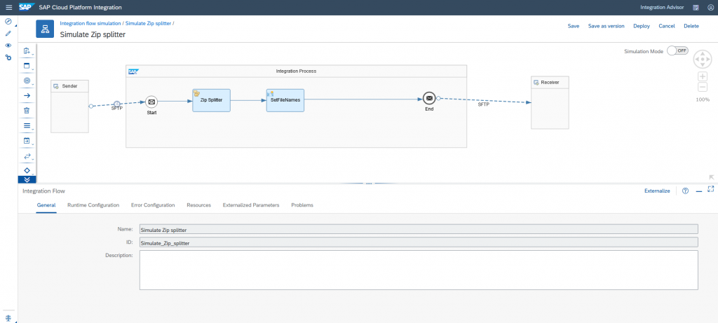
Task: Open the hamburger navigation menu
Action: click(8, 8)
